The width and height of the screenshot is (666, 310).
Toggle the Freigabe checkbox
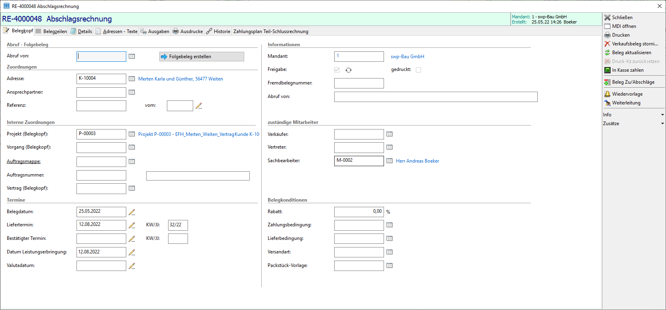[x=337, y=70]
